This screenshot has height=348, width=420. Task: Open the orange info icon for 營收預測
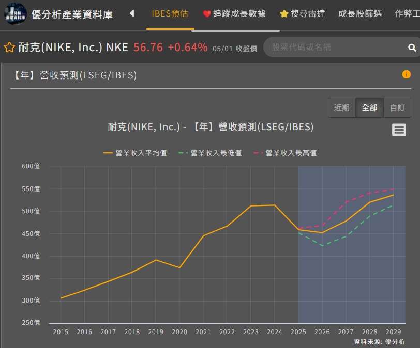point(406,74)
